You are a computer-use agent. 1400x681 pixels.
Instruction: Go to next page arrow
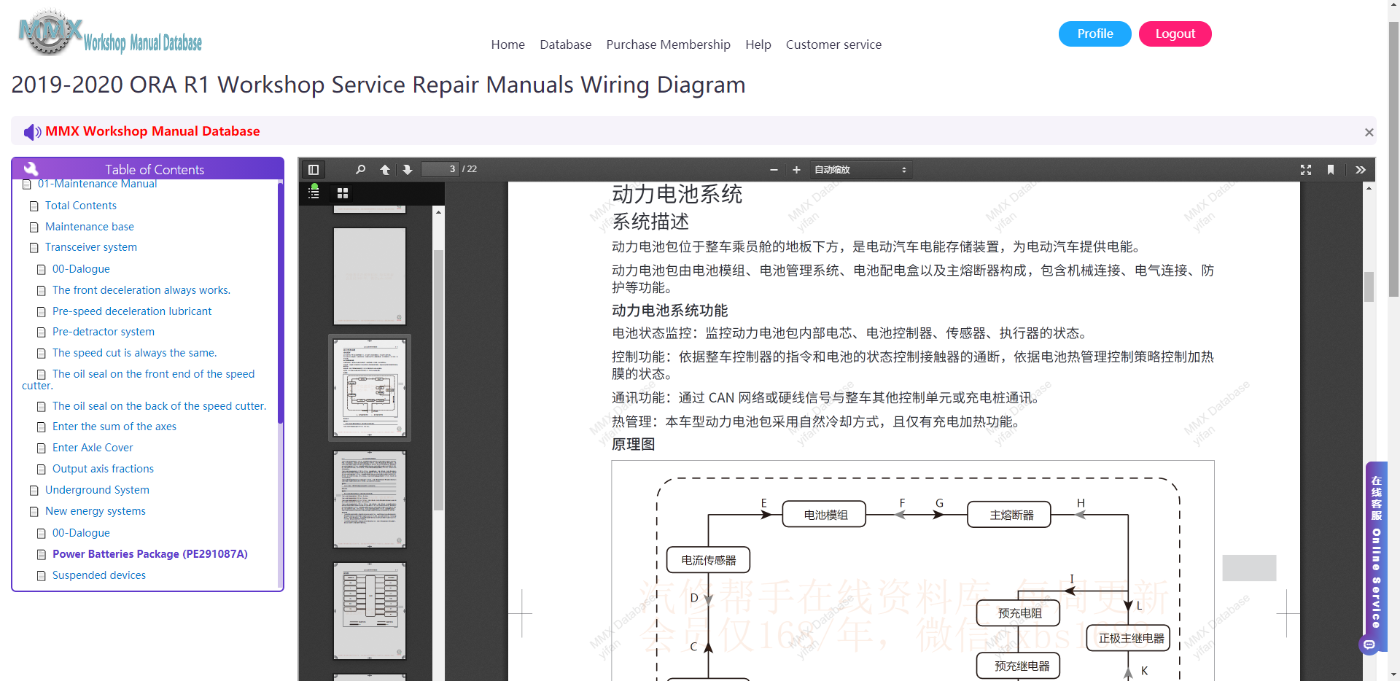pyautogui.click(x=408, y=170)
